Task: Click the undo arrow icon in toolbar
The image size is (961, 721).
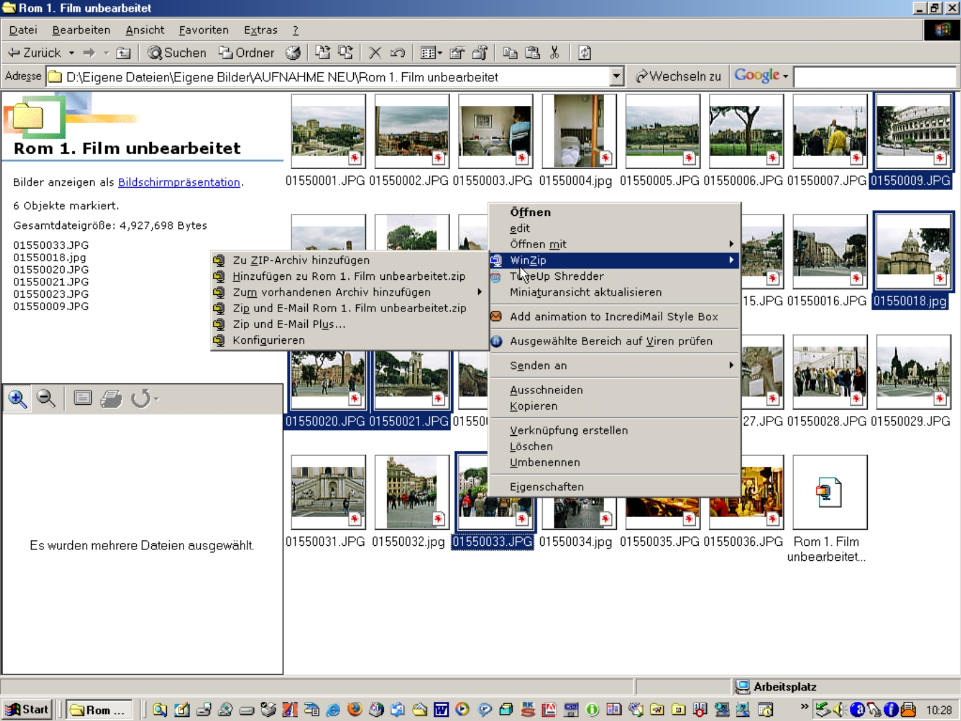Action: coord(397,53)
